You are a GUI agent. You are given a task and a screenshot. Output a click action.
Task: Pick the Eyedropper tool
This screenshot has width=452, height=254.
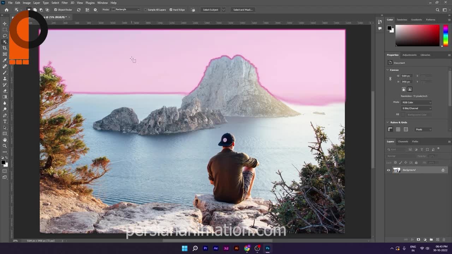click(x=5, y=60)
